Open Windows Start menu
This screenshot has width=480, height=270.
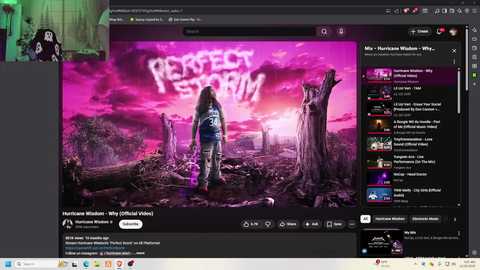(x=8, y=264)
